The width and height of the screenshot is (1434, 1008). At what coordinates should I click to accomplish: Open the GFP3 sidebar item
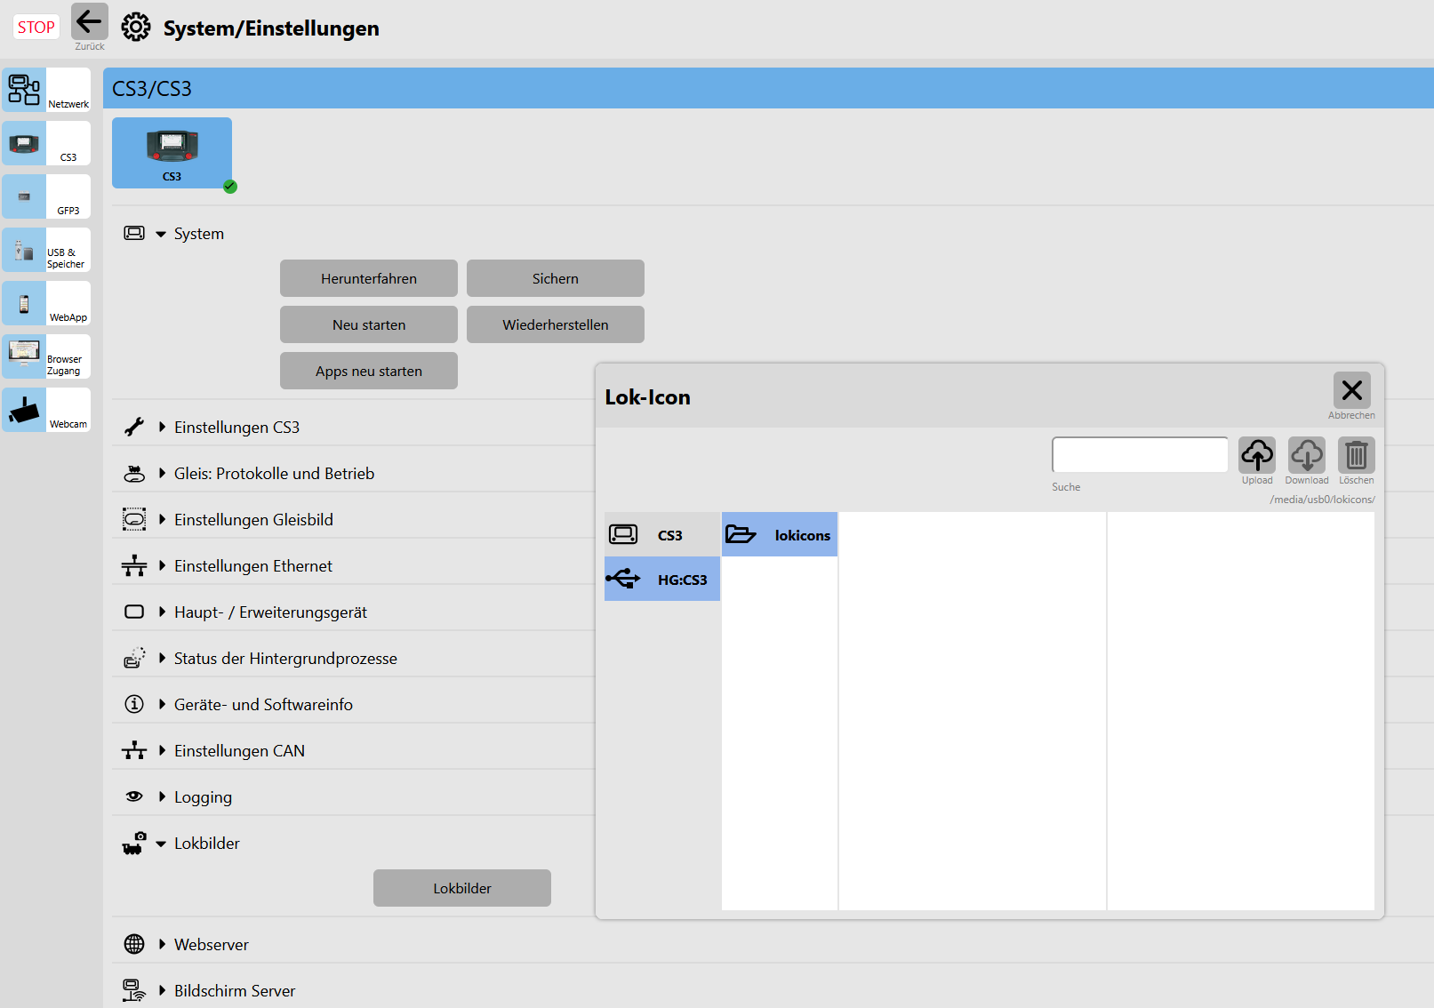coord(46,196)
